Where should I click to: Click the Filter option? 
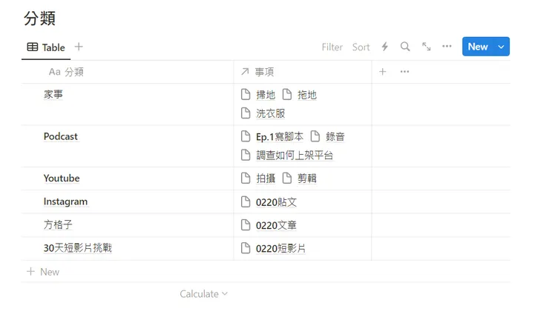point(332,47)
